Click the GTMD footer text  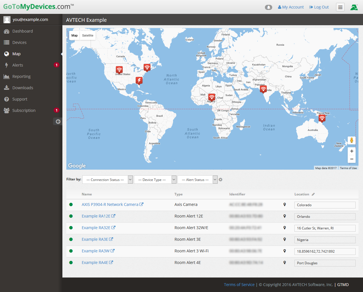(343, 285)
